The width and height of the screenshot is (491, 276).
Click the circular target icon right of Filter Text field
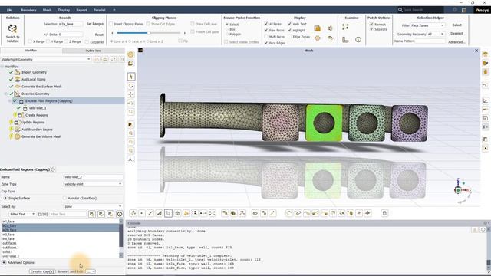click(x=120, y=214)
